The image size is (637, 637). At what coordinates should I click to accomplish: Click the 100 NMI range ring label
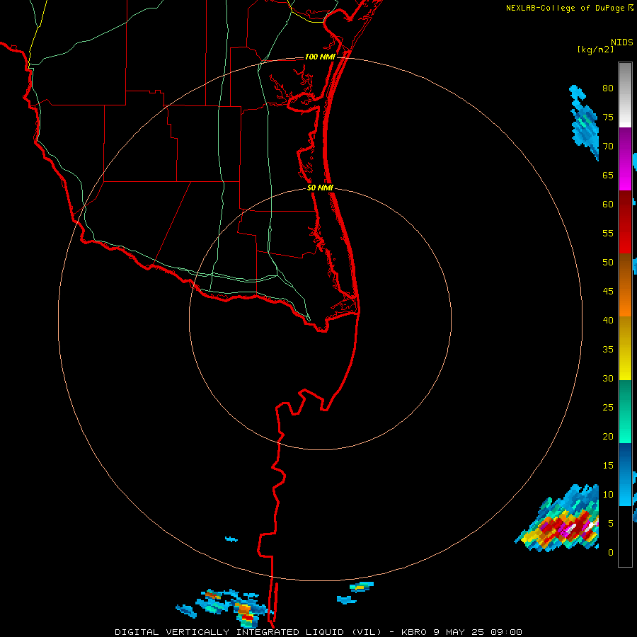click(x=320, y=57)
